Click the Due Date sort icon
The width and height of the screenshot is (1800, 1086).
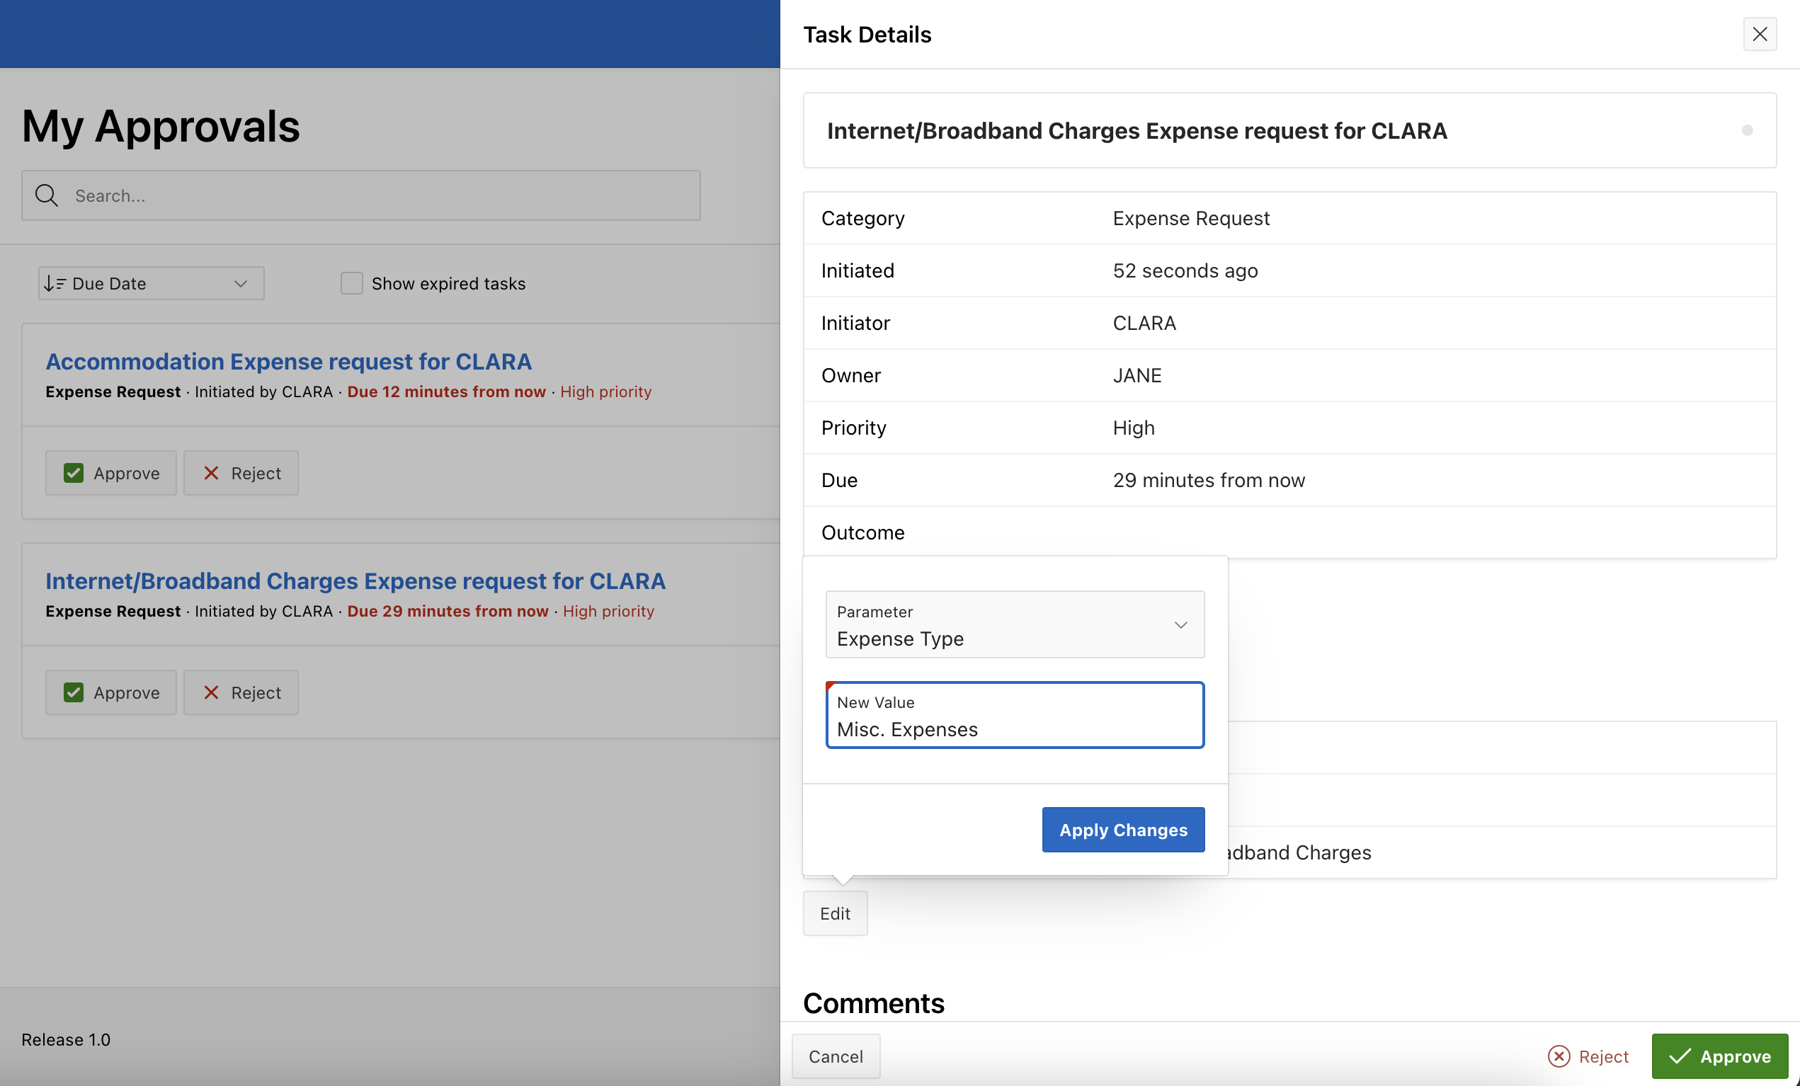coord(55,283)
